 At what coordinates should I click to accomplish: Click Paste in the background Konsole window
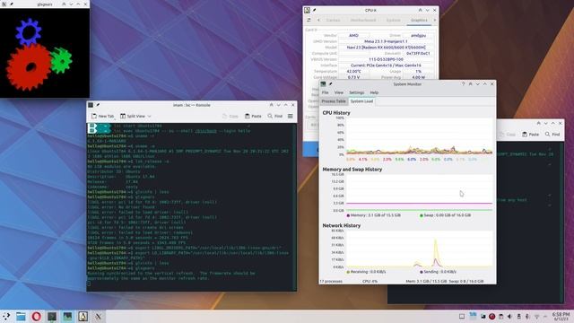[x=530, y=135]
